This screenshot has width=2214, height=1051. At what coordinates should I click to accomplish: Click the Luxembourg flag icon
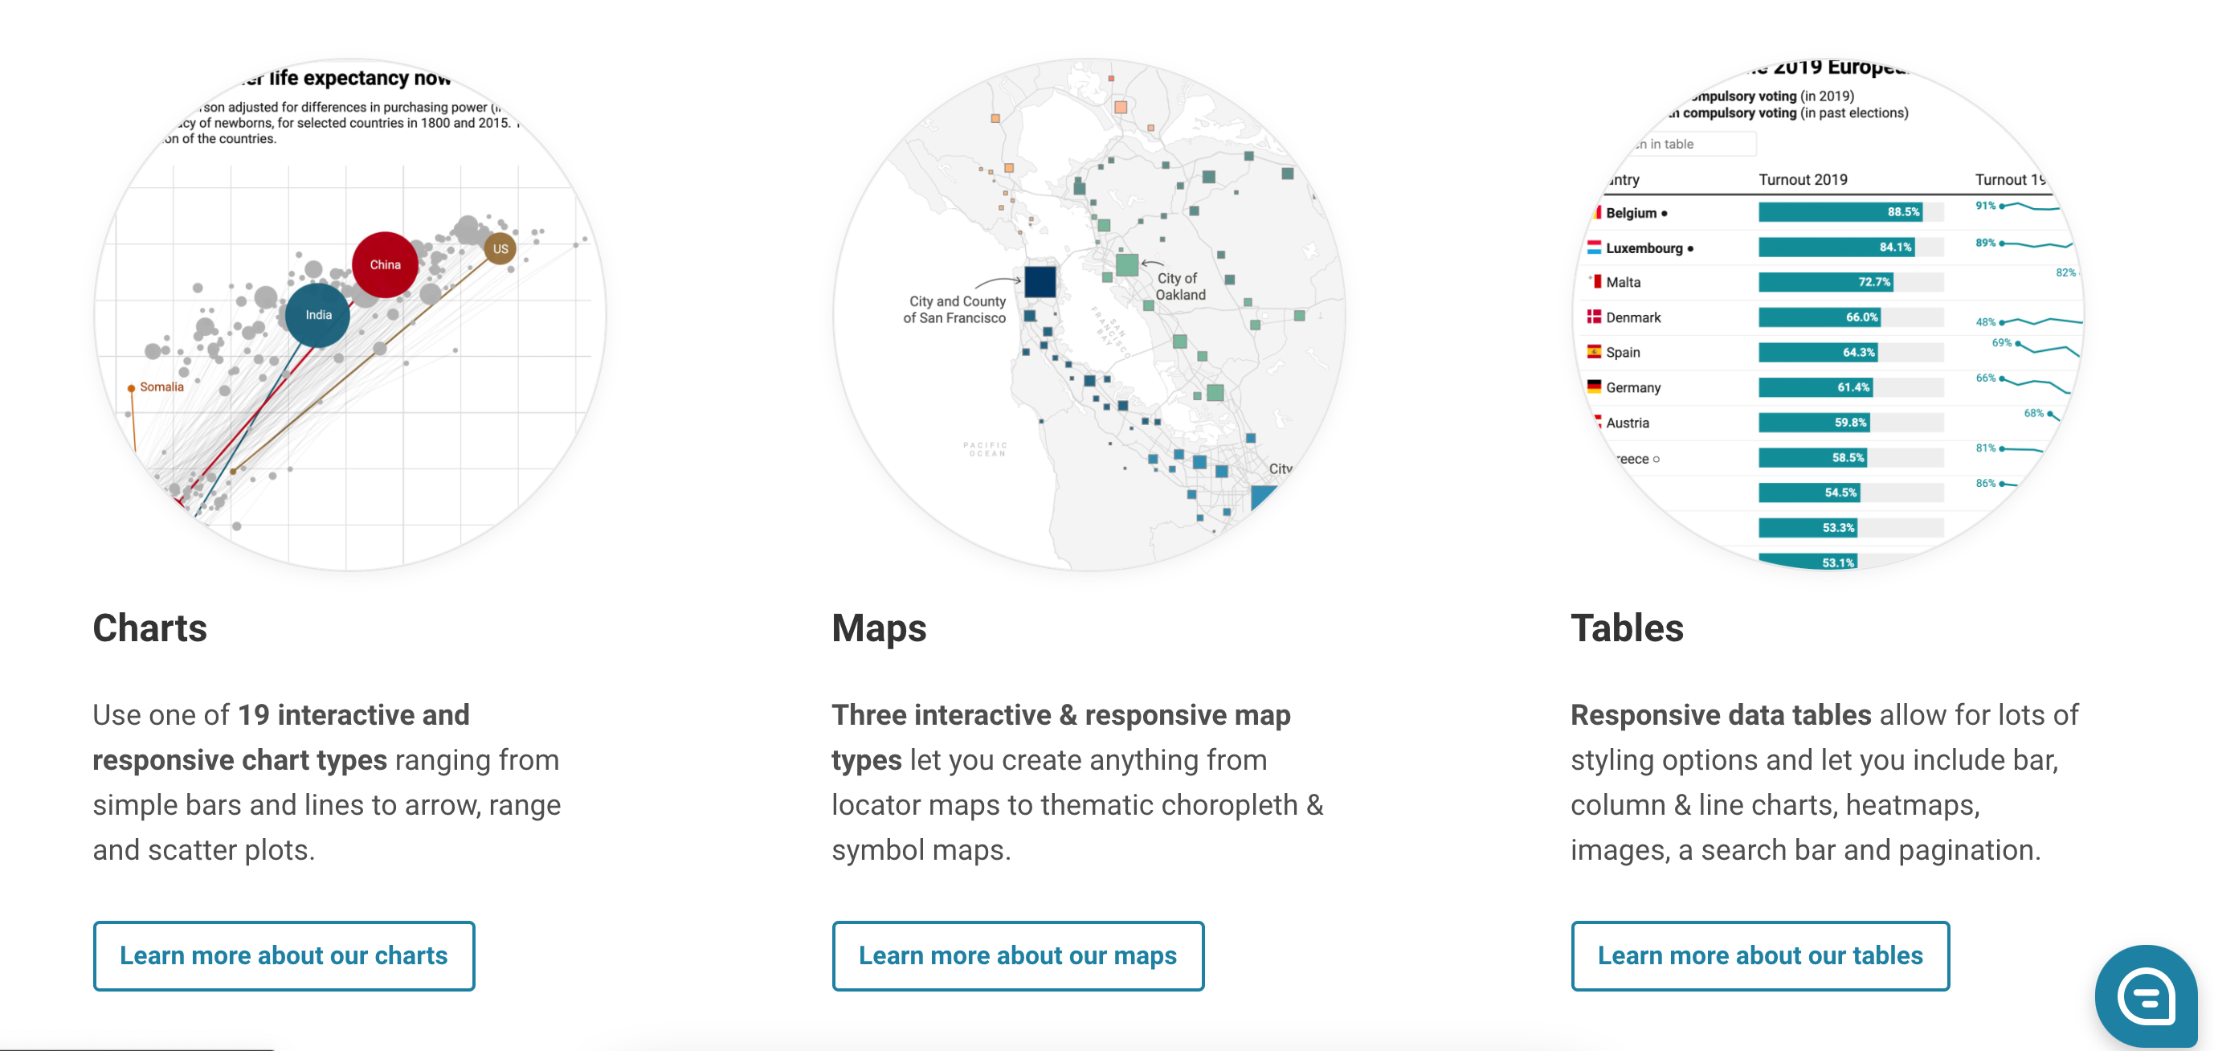tap(1594, 247)
